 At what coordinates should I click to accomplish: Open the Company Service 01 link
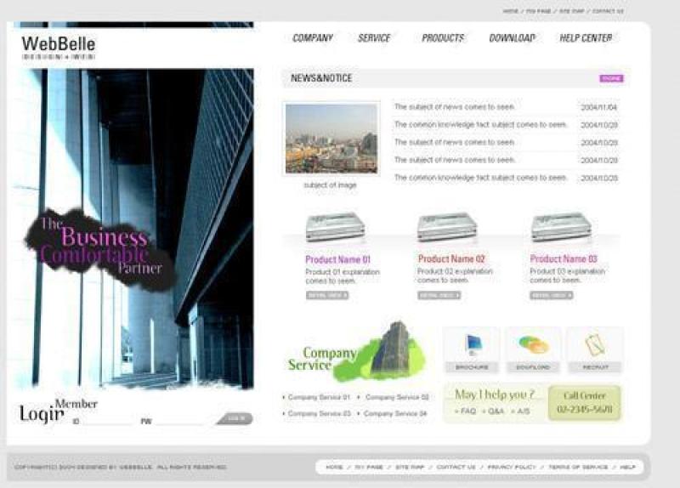[x=319, y=397]
